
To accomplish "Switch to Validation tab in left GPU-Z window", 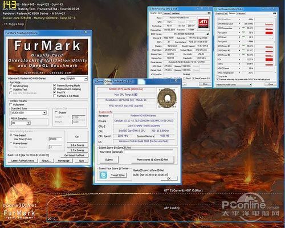I will [x=176, y=13].
